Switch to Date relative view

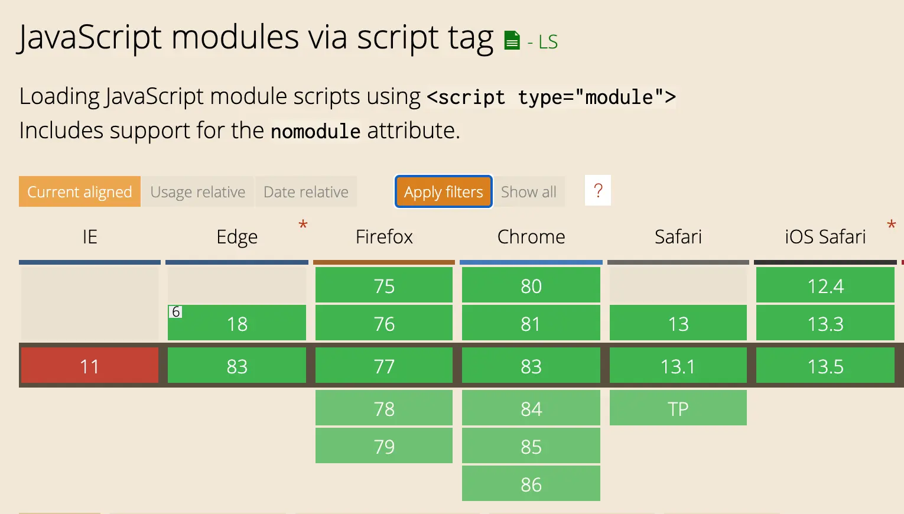pyautogui.click(x=306, y=192)
